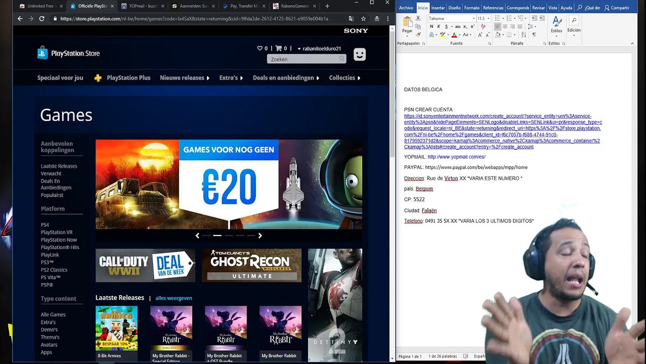Expand the Extra's menu

(231, 78)
